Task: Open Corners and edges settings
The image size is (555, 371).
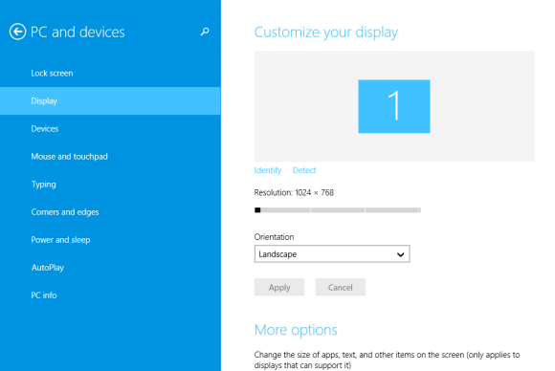Action: pyautogui.click(x=110, y=212)
